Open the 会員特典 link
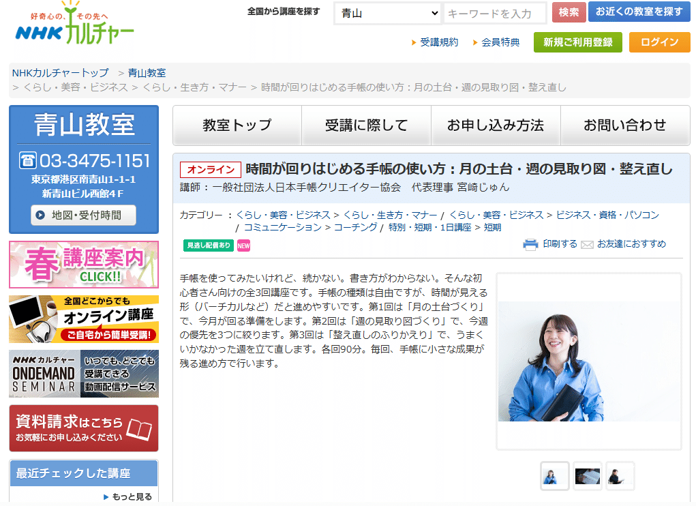 pos(500,42)
